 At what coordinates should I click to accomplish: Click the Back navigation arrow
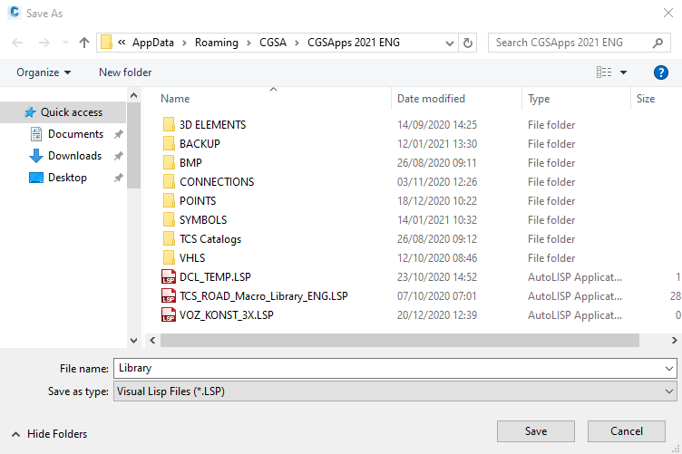tap(18, 43)
